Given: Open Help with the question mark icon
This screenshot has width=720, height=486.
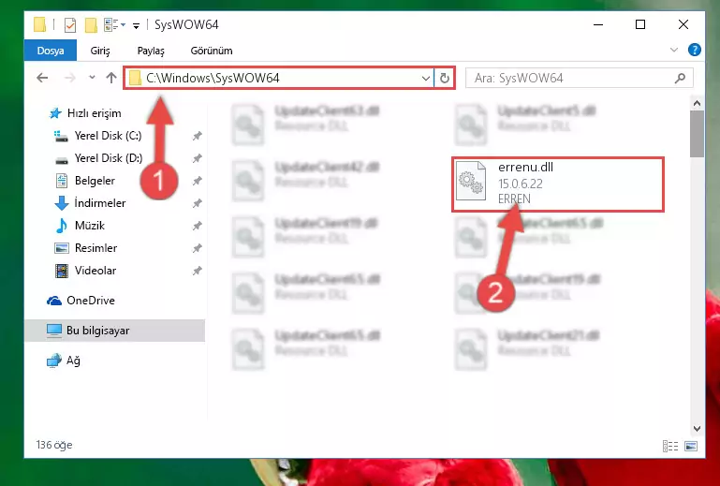Looking at the screenshot, I should (695, 50).
